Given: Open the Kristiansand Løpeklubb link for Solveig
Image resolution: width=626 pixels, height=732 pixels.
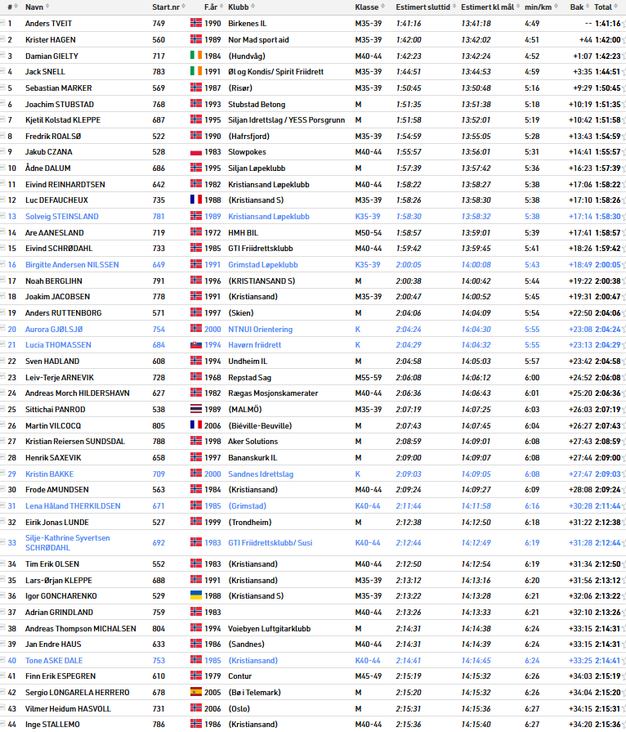Looking at the screenshot, I should pyautogui.click(x=268, y=217).
